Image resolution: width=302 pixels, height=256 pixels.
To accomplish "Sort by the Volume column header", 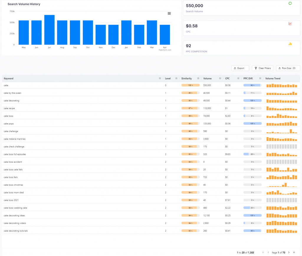I will 207,78.
